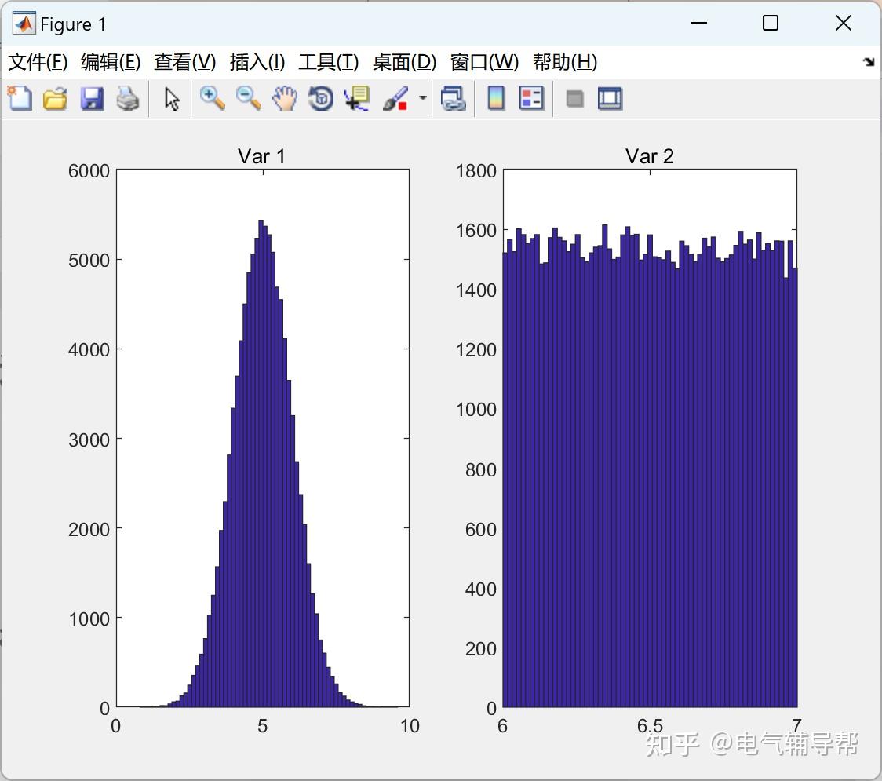Click the Hide Plot Tools icon
Screen dimensions: 882x781
tap(574, 99)
